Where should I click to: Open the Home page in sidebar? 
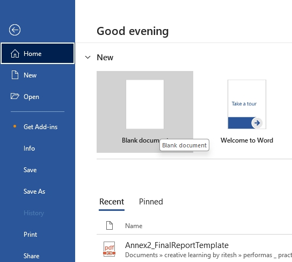pos(38,54)
